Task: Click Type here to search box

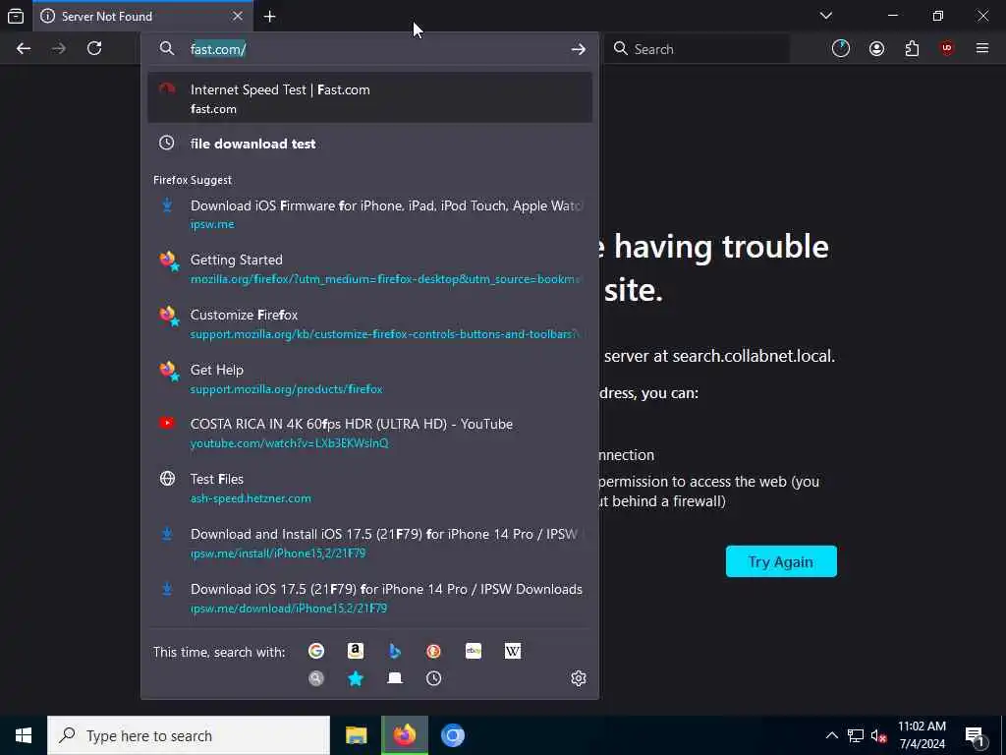Action: point(189,735)
